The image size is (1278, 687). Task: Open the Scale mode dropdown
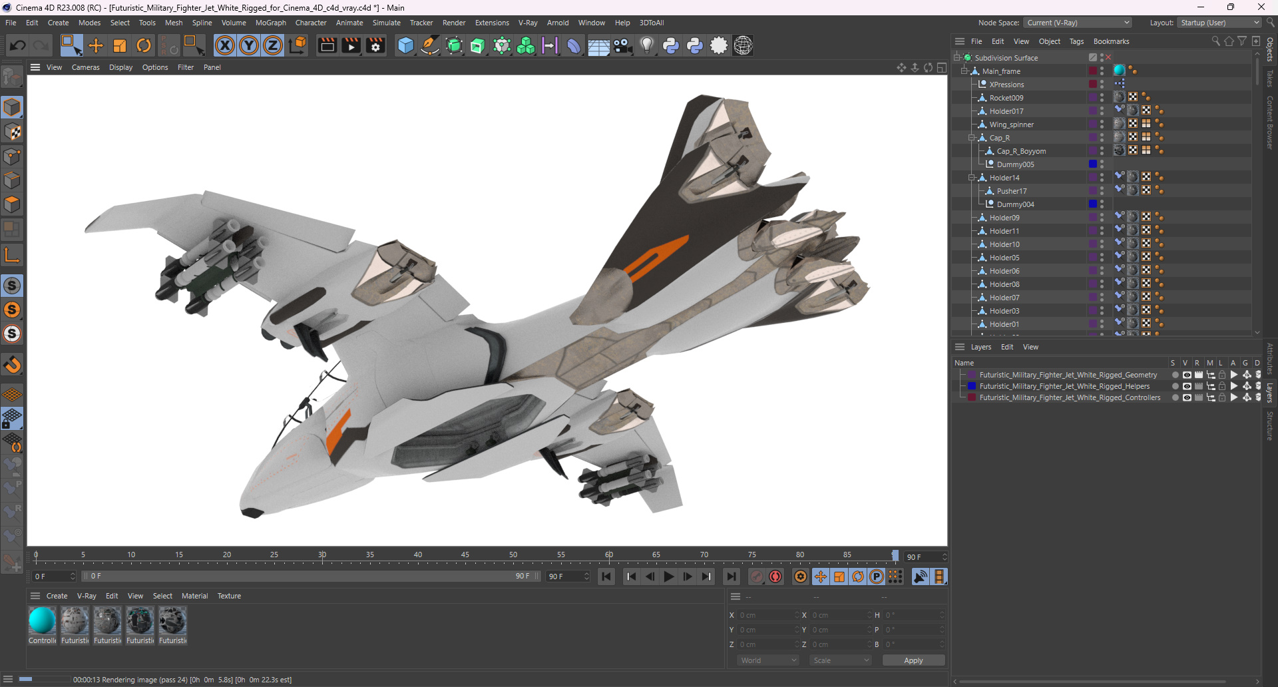click(841, 660)
